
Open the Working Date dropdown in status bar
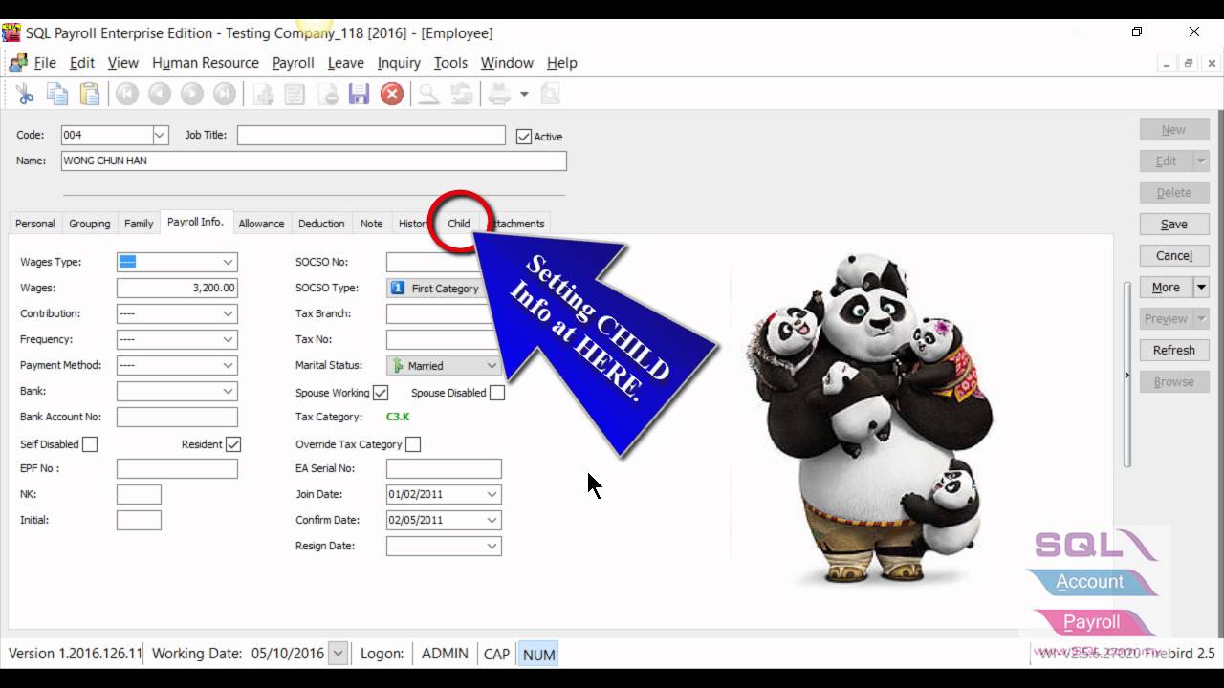click(338, 654)
